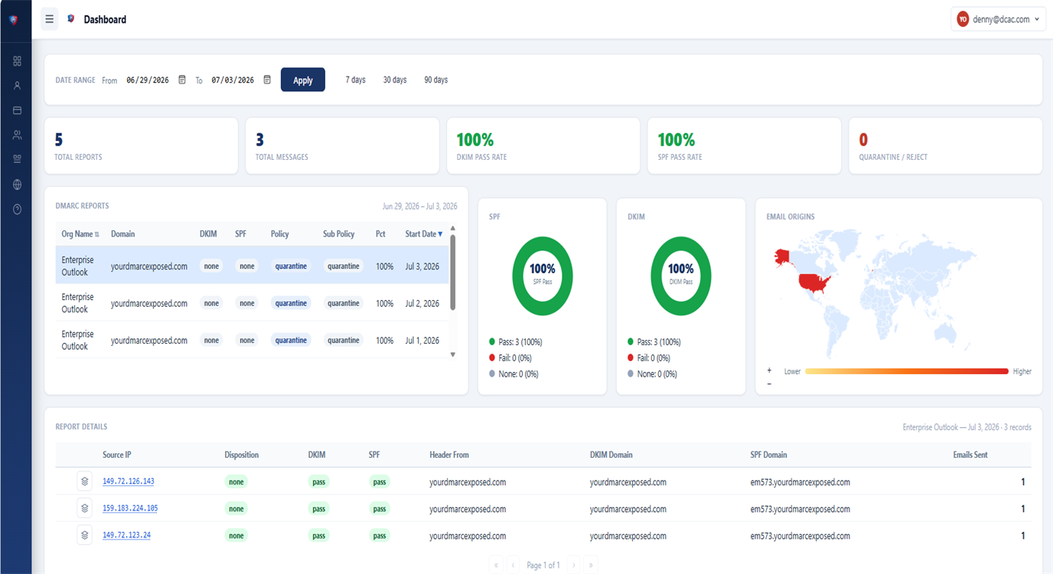1053x574 pixels.
Task: Open calendar picker for the To date
Action: tap(267, 80)
